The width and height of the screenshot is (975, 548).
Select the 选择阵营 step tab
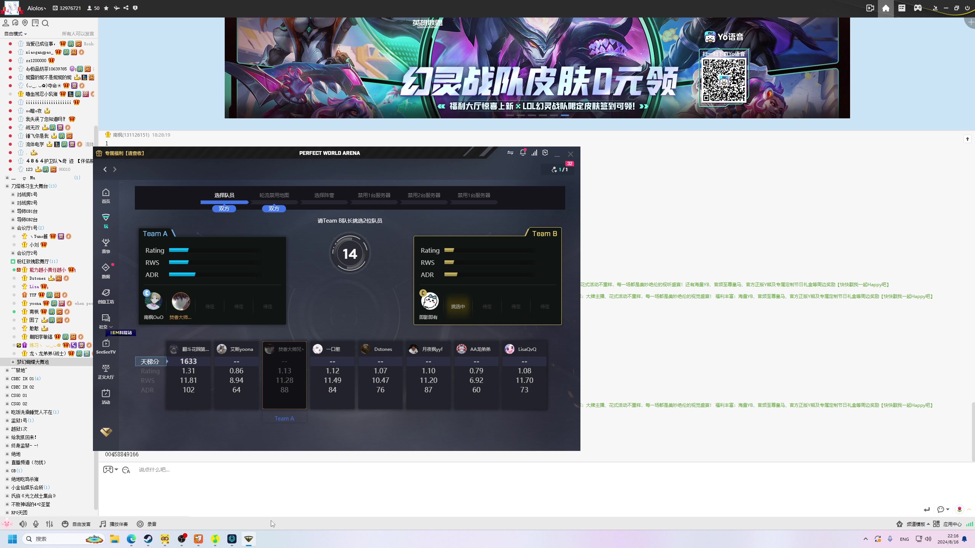pos(324,195)
